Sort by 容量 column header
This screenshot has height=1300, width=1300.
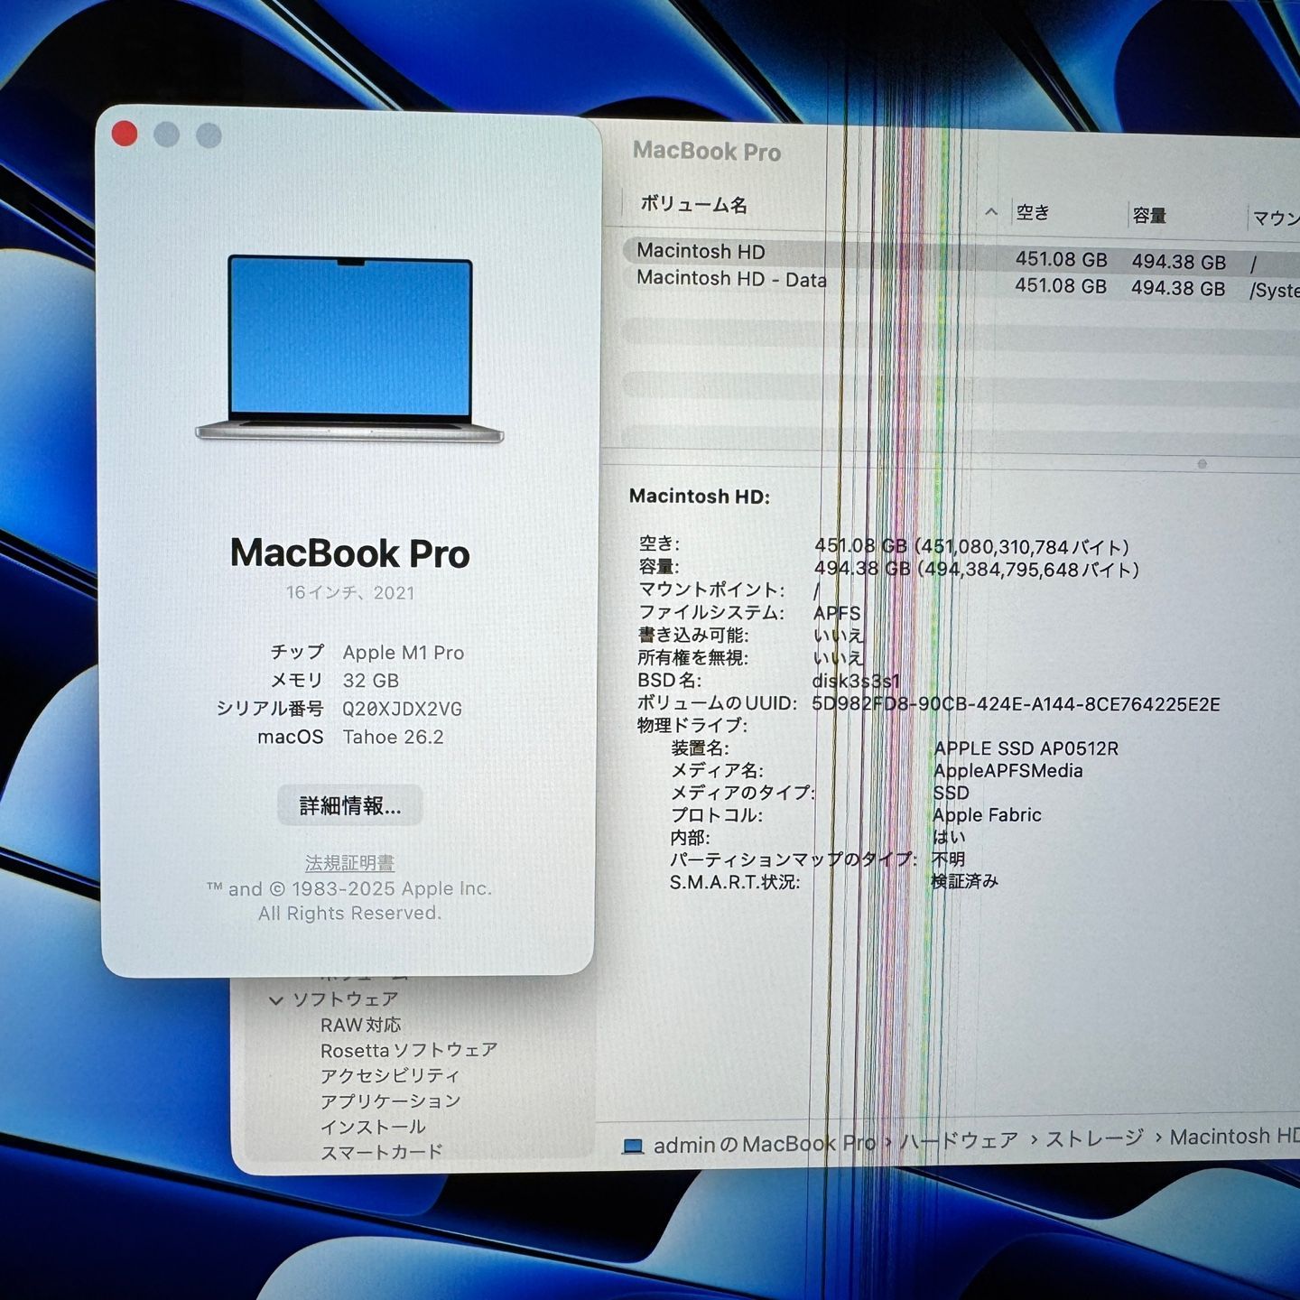pos(1149,215)
